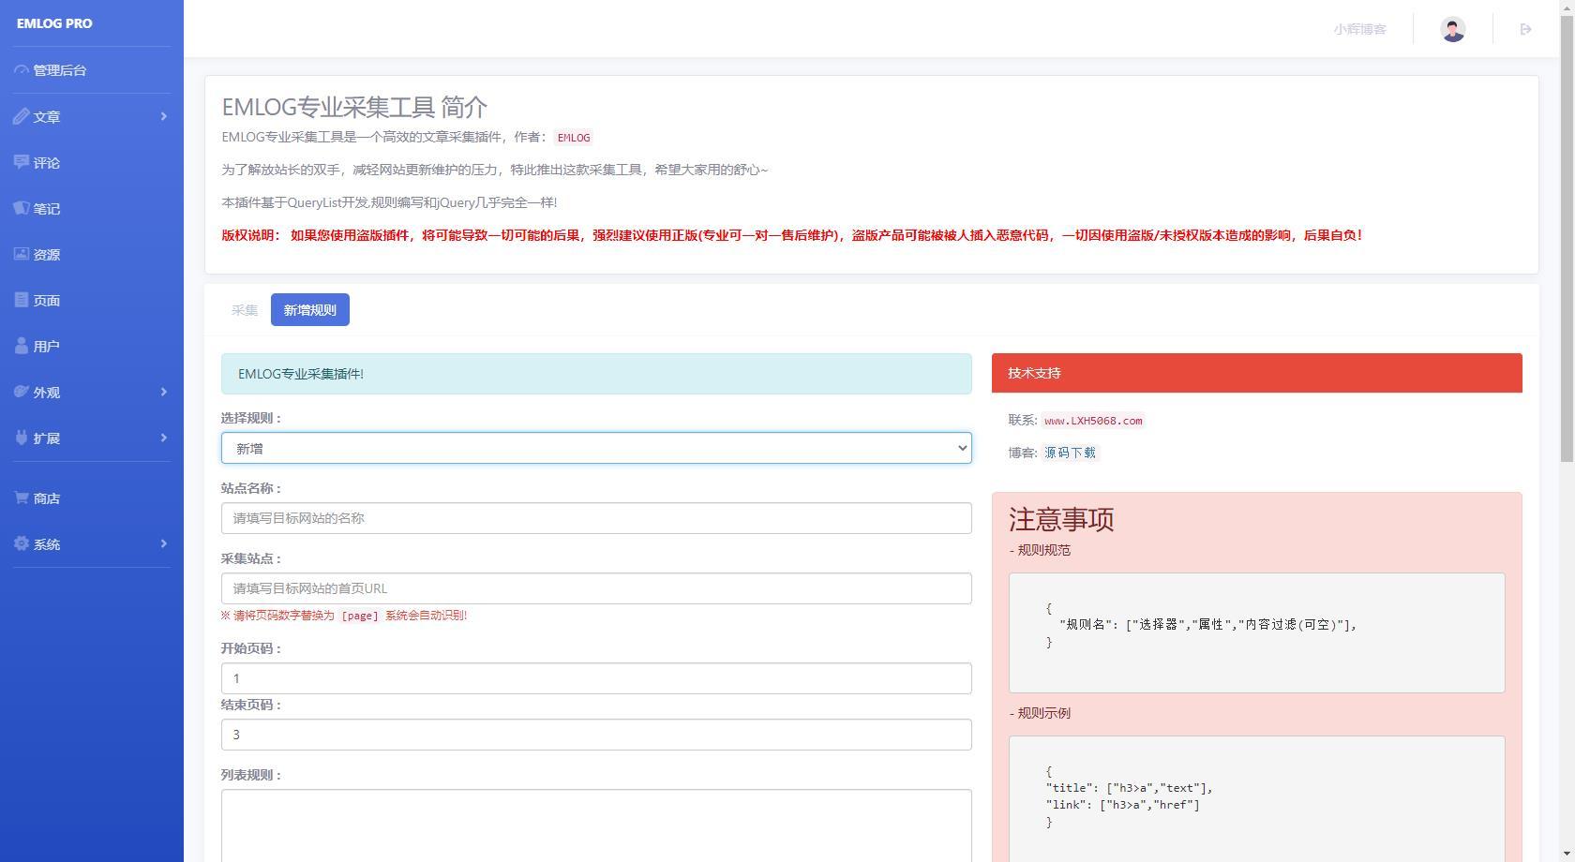Screen dimensions: 1575x862
Task: Click the pencil icon for 文章
Action: 22,116
